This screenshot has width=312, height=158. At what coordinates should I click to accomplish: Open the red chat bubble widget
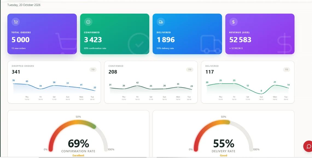coord(308,146)
